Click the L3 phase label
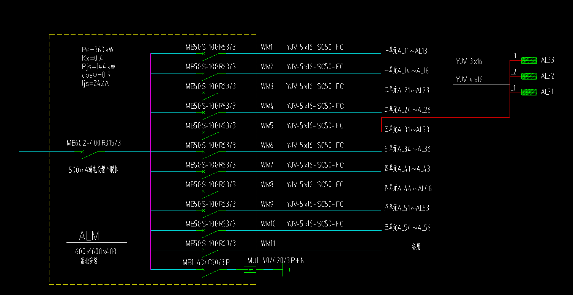The image size is (573, 295). click(513, 56)
